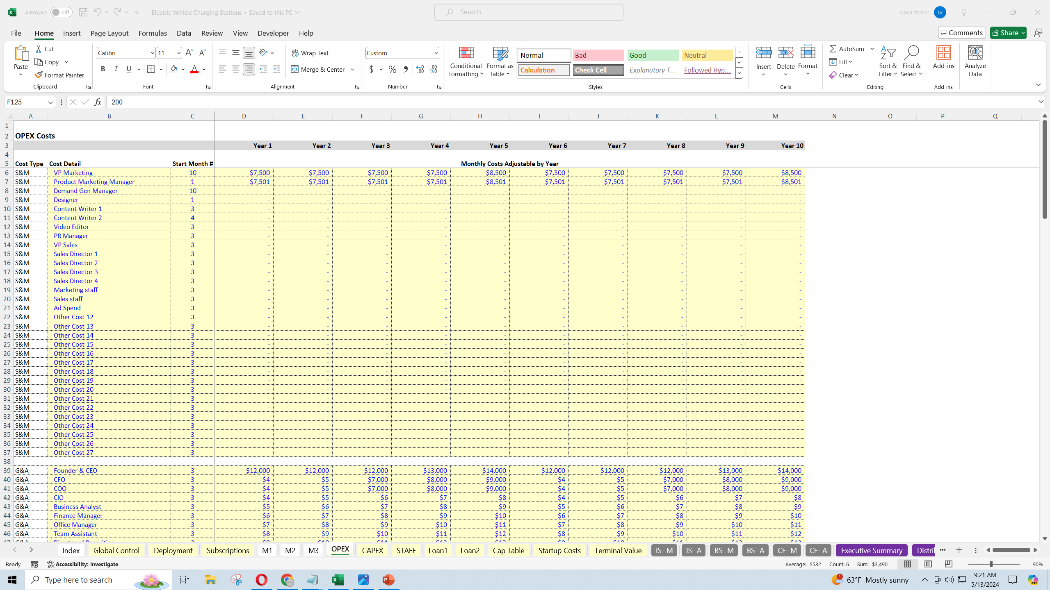1050x590 pixels.
Task: Switch to the Insert ribbon tab
Action: click(x=72, y=33)
